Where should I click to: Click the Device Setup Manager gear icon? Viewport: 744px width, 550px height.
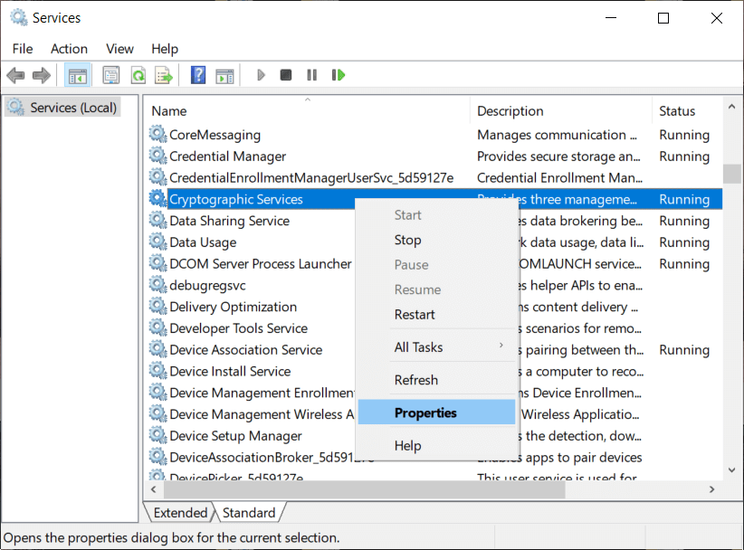point(158,435)
